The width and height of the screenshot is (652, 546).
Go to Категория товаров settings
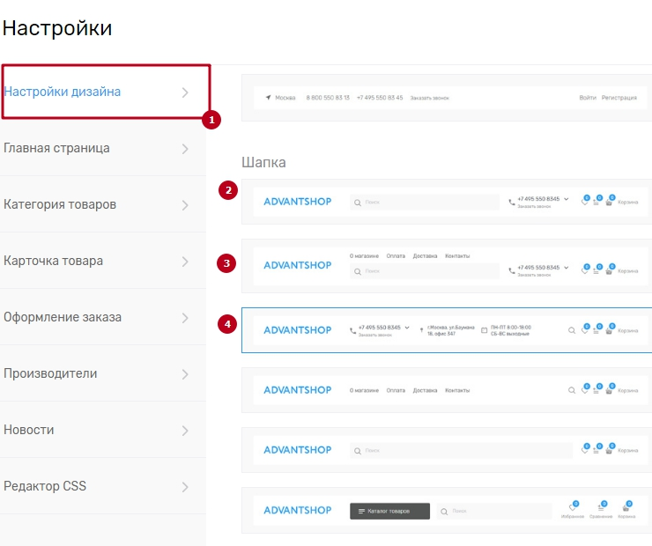60,204
